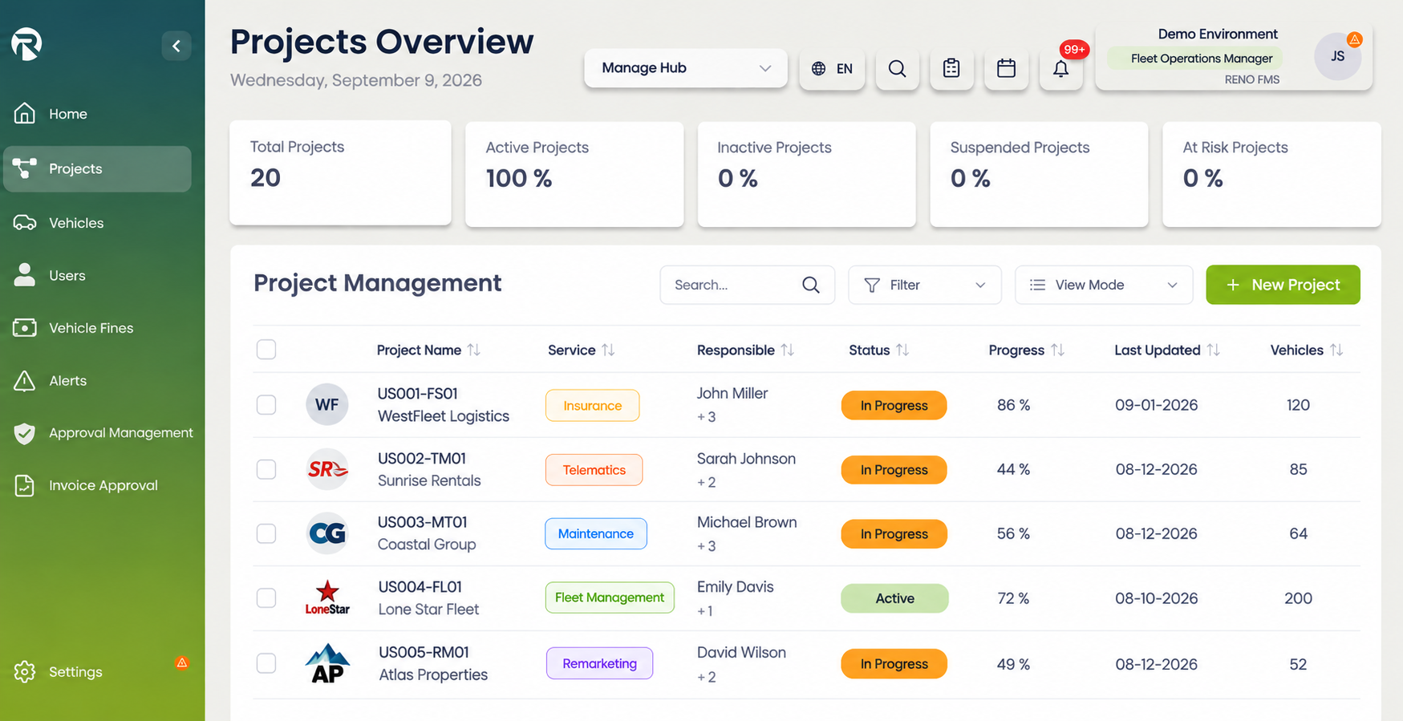Click the RENO logo in the sidebar
Screen dimensions: 1403x721
tap(26, 44)
